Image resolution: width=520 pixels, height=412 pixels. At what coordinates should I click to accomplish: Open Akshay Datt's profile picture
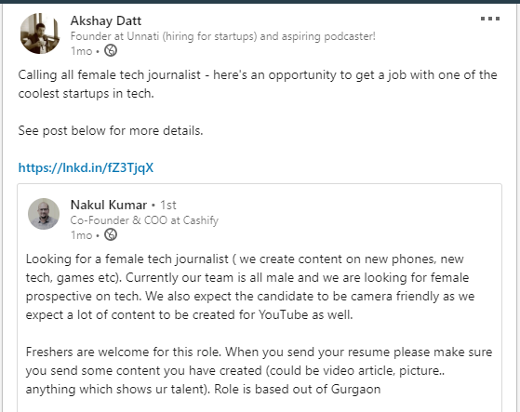40,33
